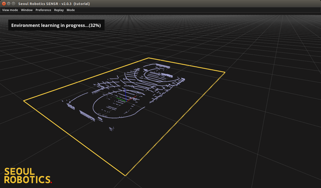
Task: Open the View mode menu
Action: [x=10, y=10]
